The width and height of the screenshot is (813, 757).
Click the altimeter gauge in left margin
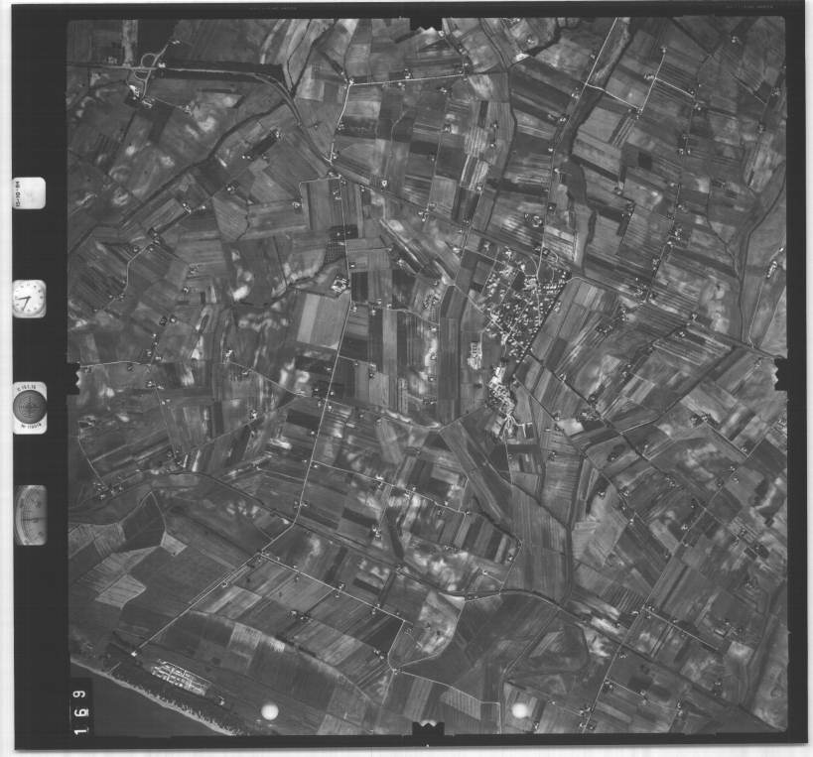pos(30,514)
